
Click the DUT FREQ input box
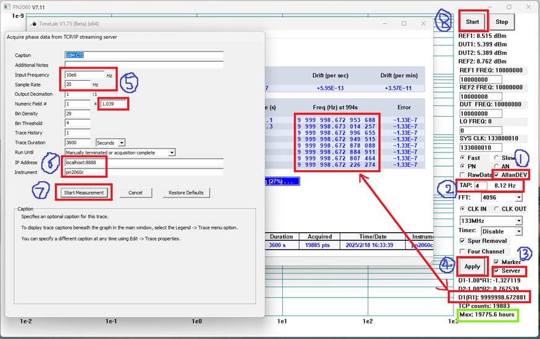[481, 114]
